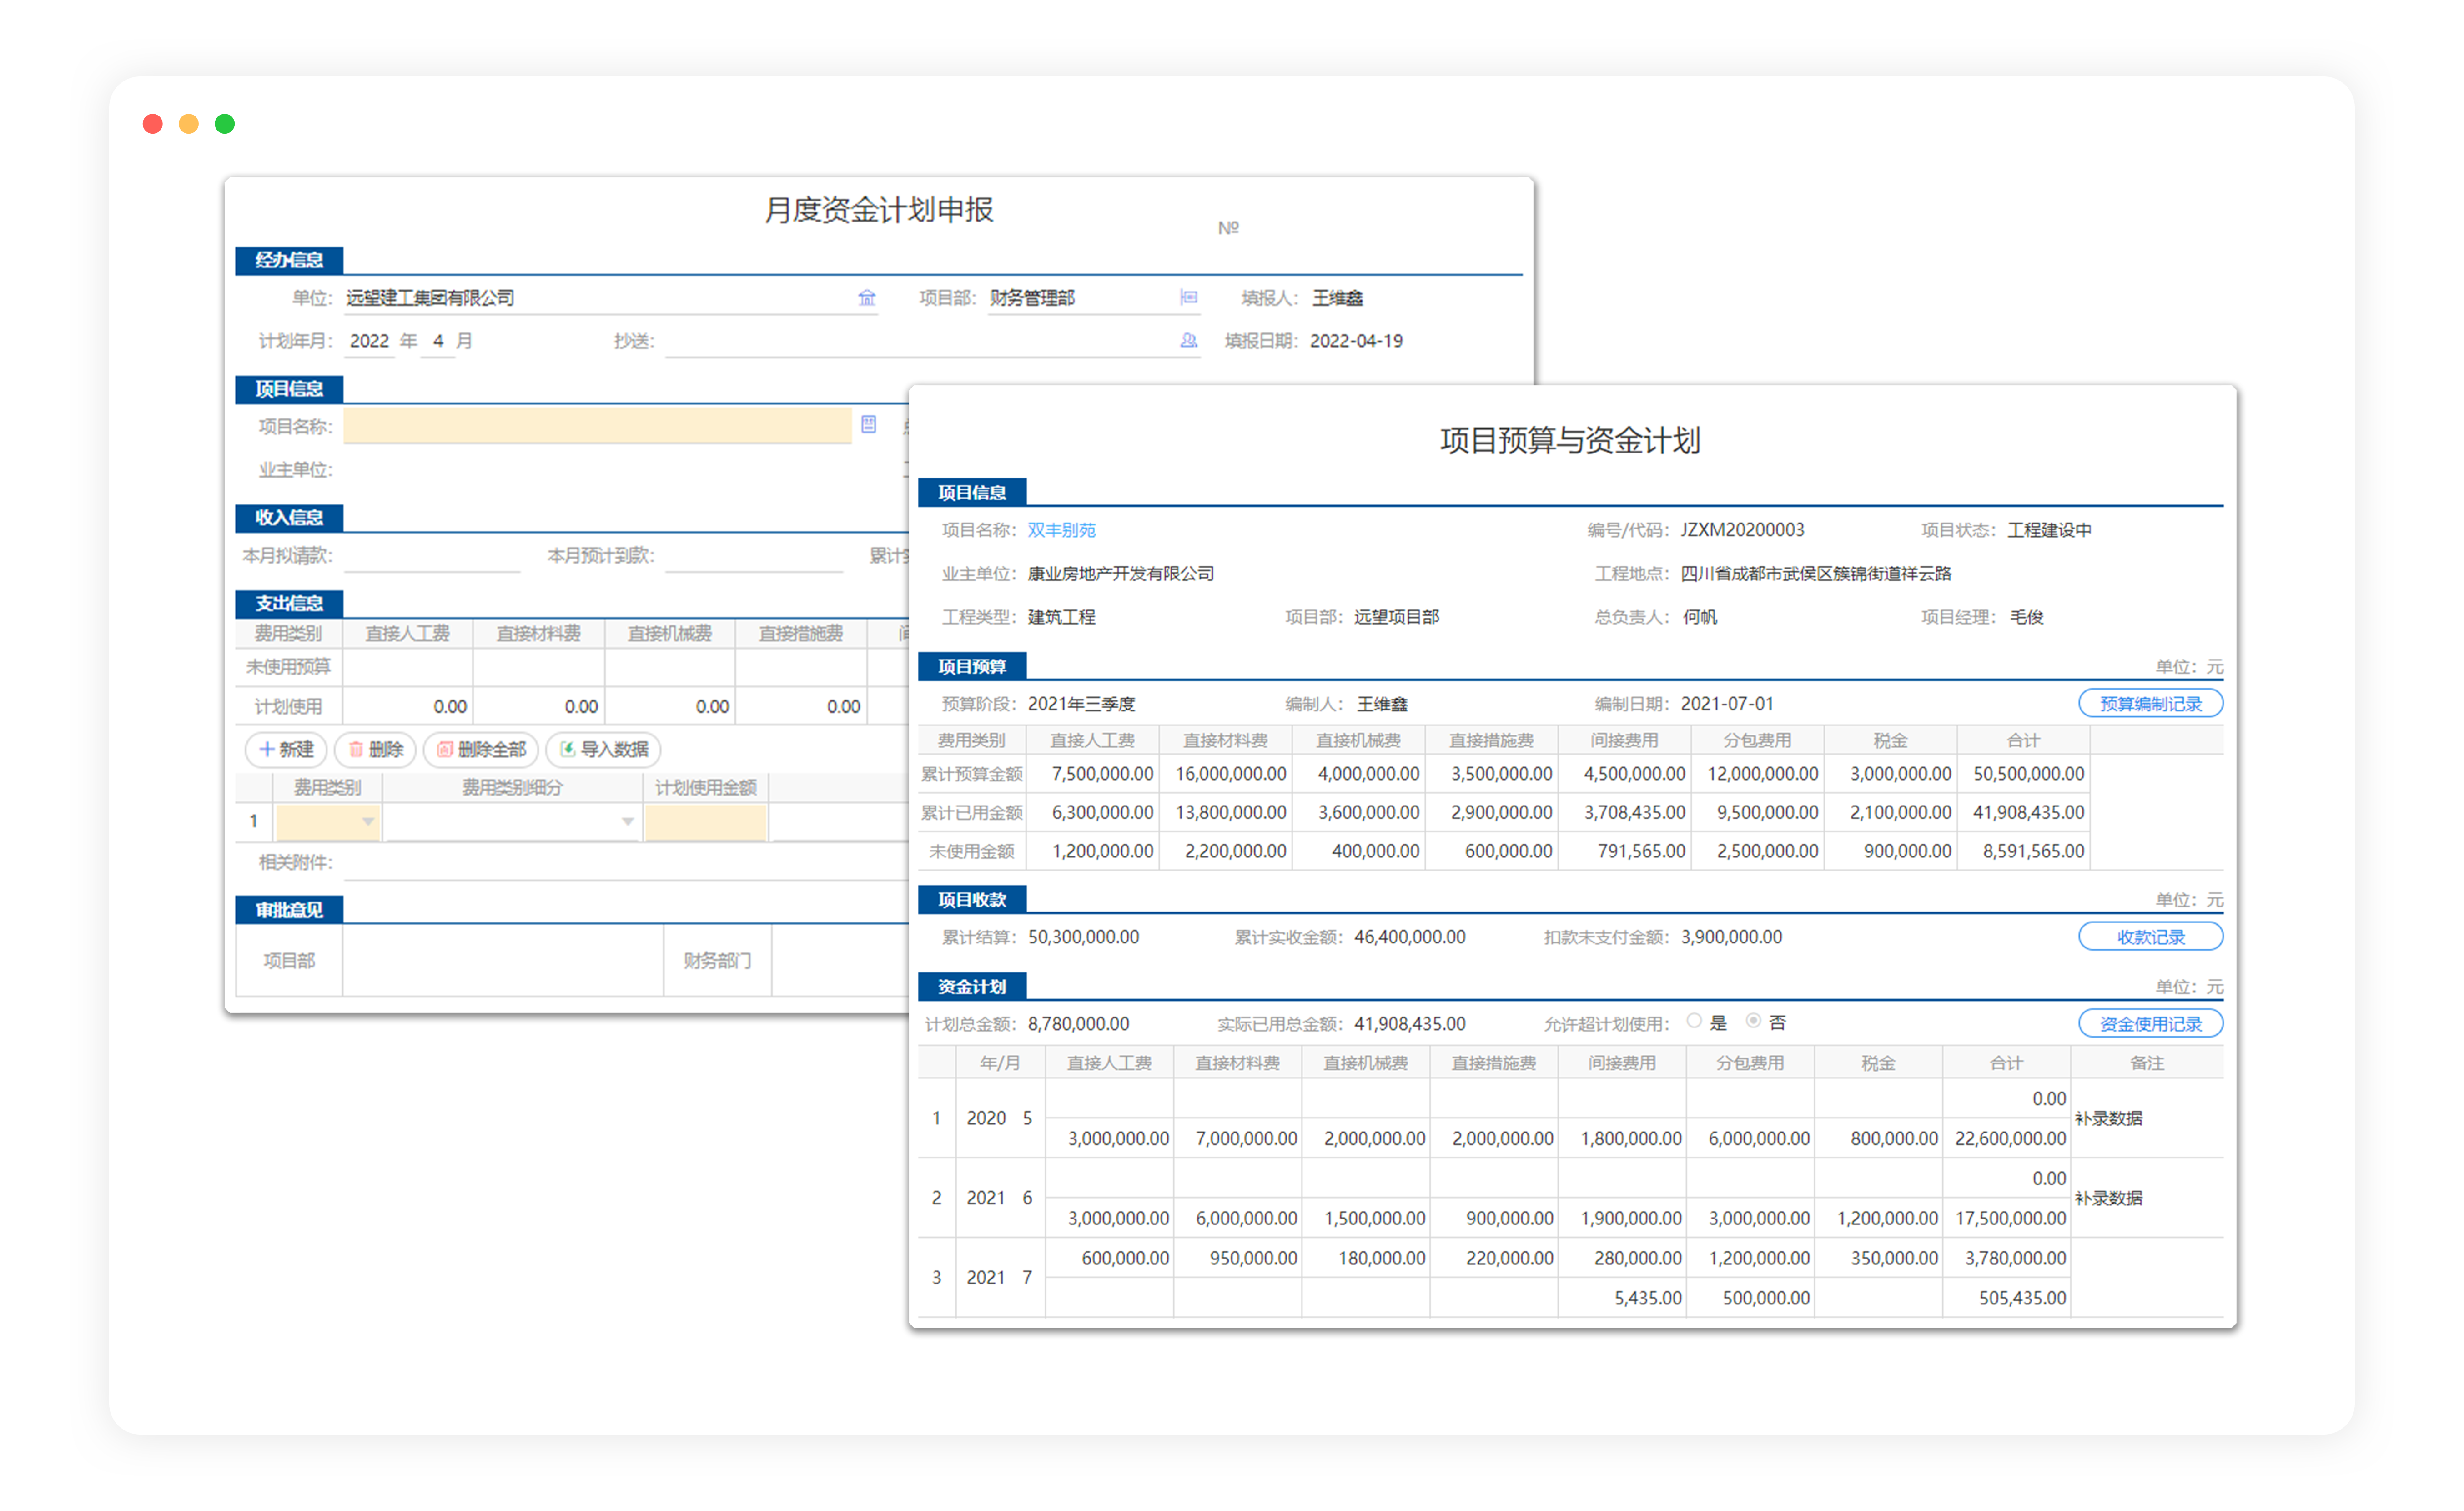This screenshot has width=2464, height=1511.
Task: Click the 项目部 approval opinion cell
Action: [502, 960]
